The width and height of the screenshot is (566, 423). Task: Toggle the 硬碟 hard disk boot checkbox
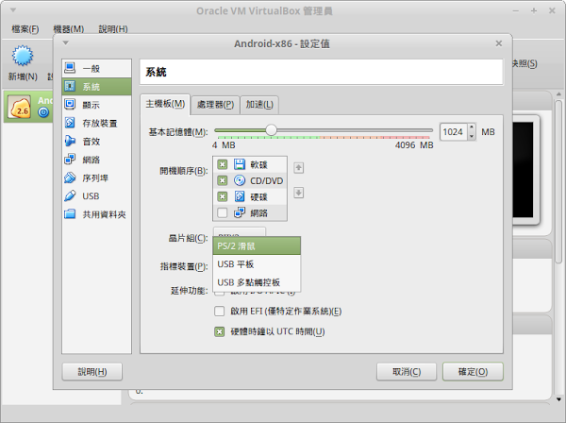click(x=223, y=197)
